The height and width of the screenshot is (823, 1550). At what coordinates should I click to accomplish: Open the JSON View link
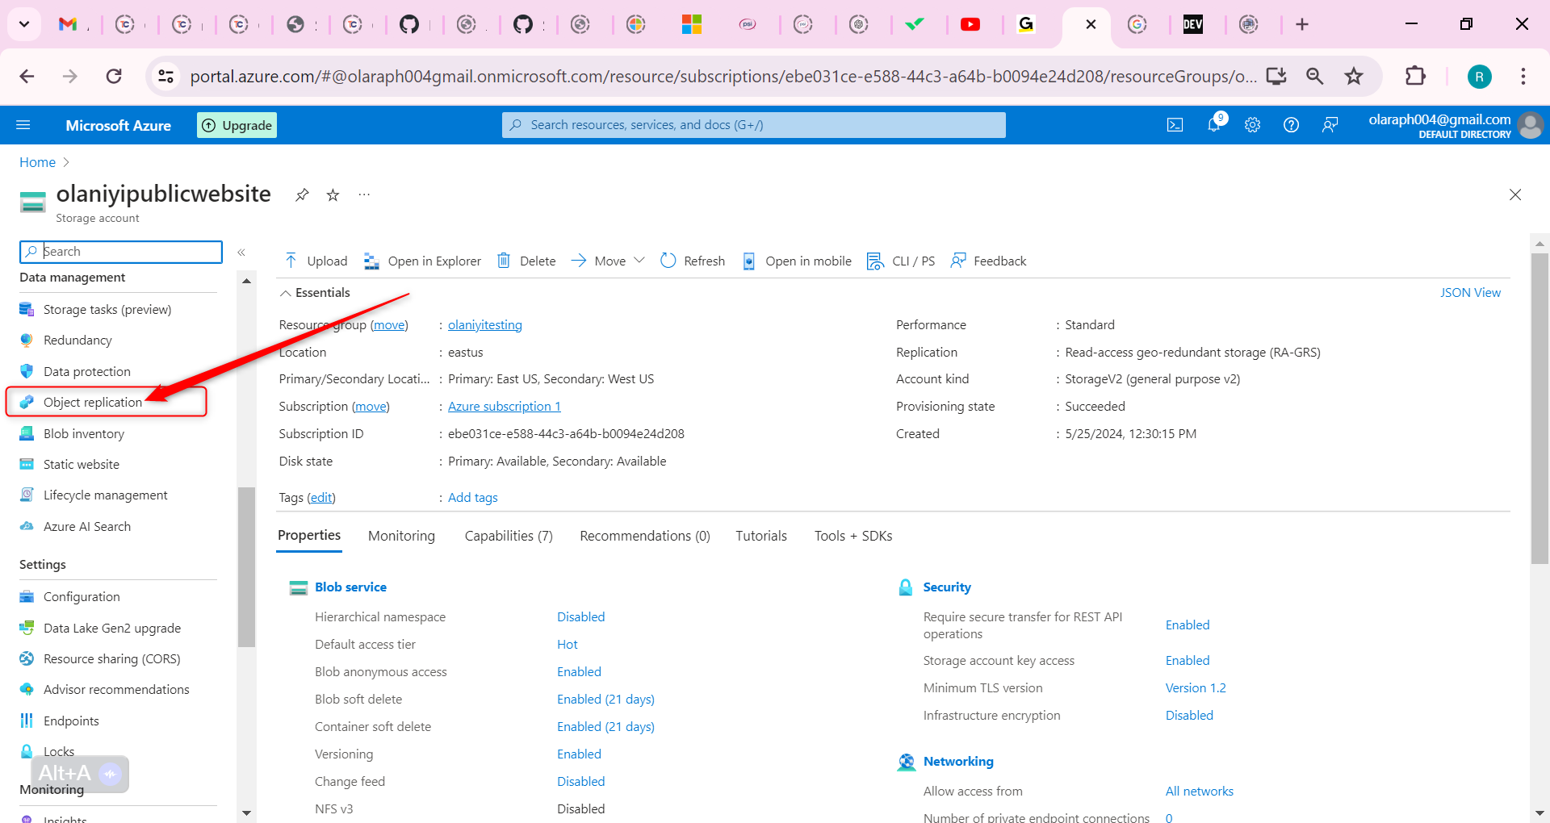[x=1470, y=293]
